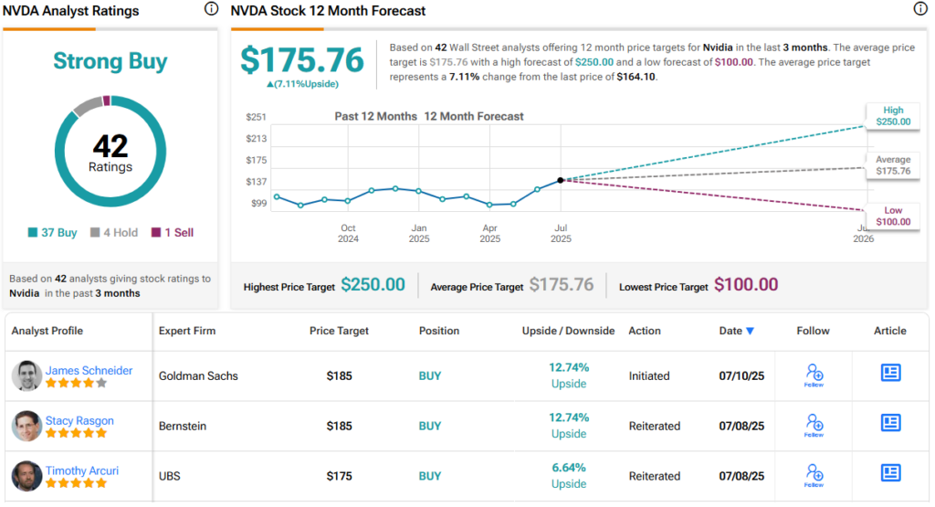Click the 4 Hold legend item
935x507 pixels.
click(114, 233)
